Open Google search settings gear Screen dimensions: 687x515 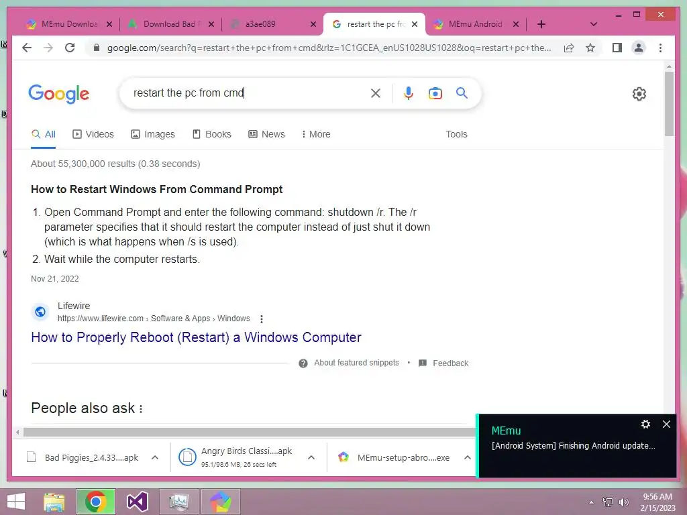coord(639,94)
